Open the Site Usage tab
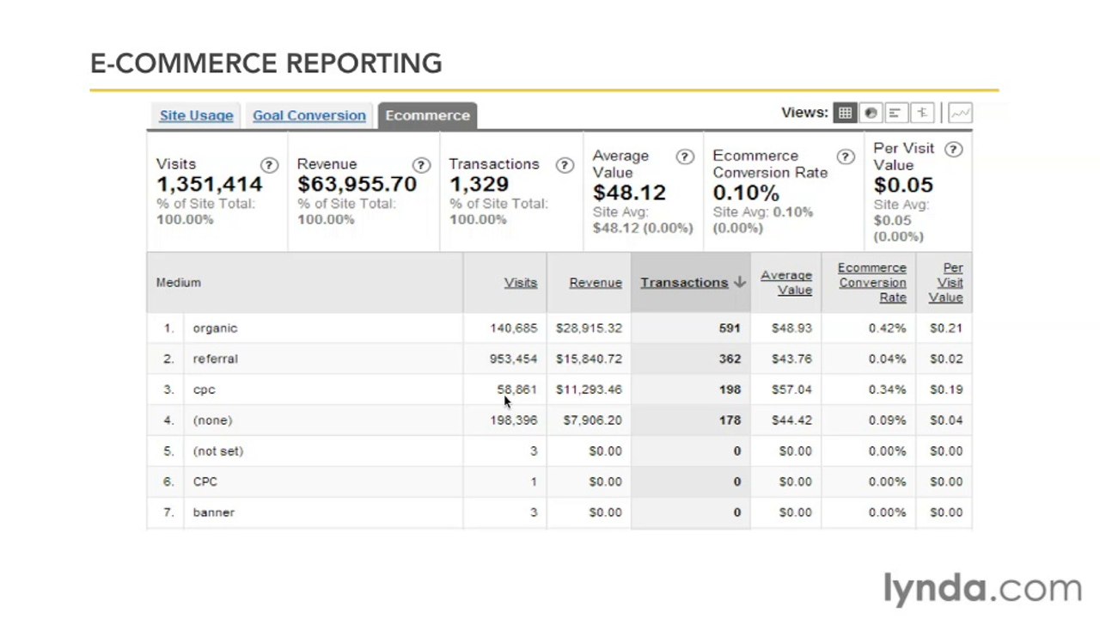The height and width of the screenshot is (619, 1100). tap(196, 115)
